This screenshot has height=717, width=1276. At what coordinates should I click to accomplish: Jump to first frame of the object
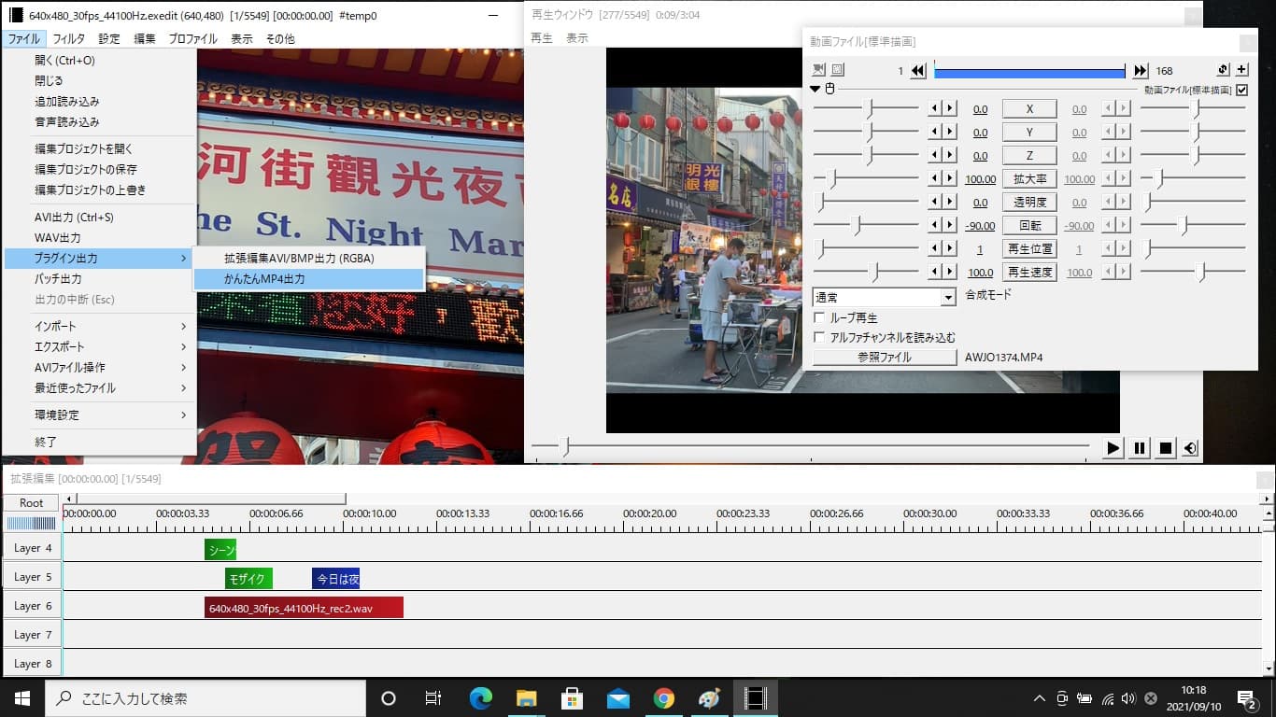[918, 71]
